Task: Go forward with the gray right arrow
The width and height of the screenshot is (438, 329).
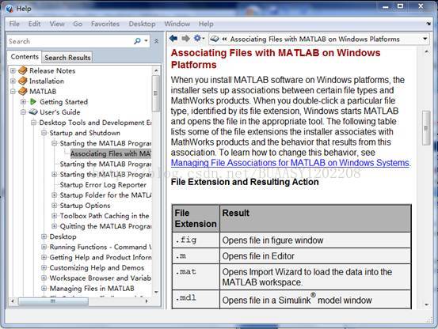Action: pos(186,39)
